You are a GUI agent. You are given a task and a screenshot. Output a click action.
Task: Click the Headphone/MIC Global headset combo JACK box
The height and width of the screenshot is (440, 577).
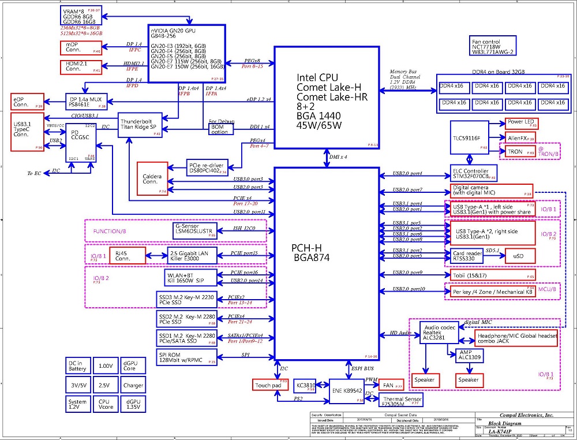[516, 338]
